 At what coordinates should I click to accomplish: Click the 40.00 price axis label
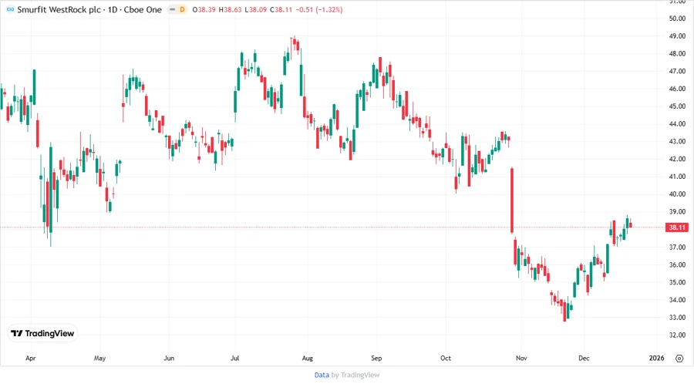pos(677,194)
